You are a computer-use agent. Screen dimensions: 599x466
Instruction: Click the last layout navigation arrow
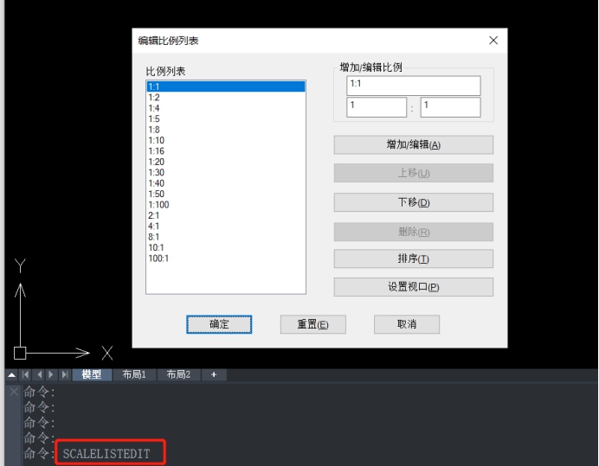[62, 375]
